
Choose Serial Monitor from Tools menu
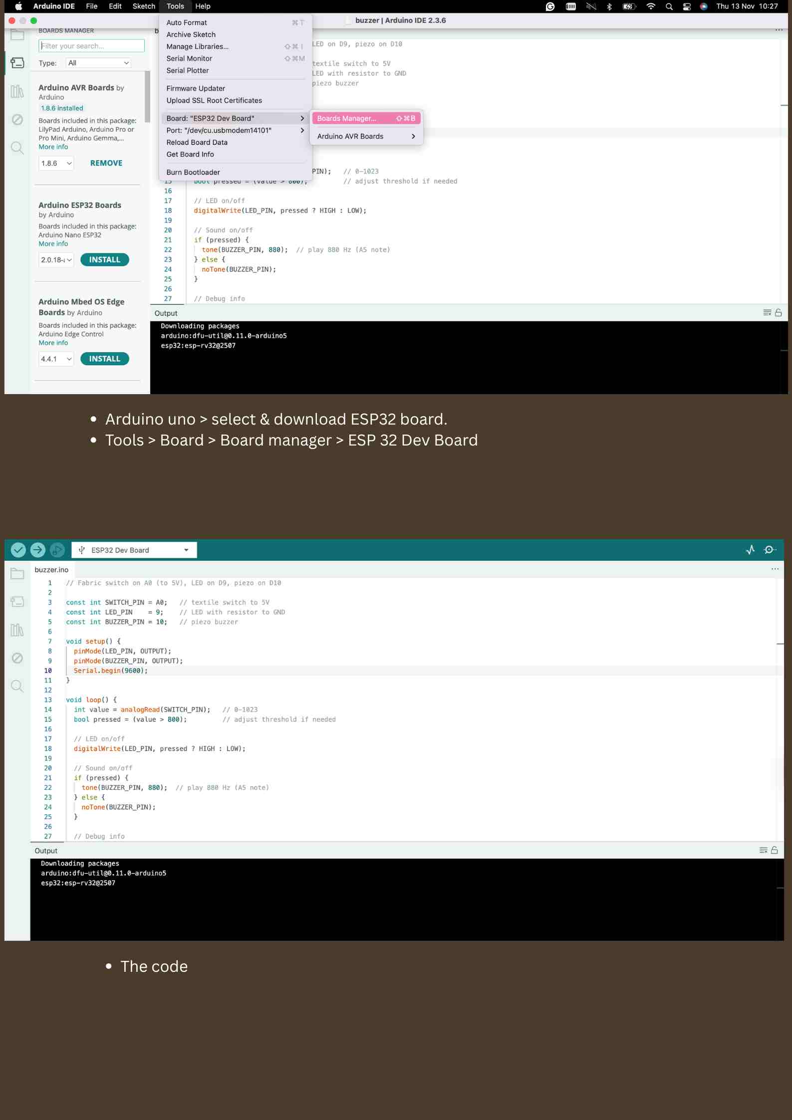pos(189,58)
